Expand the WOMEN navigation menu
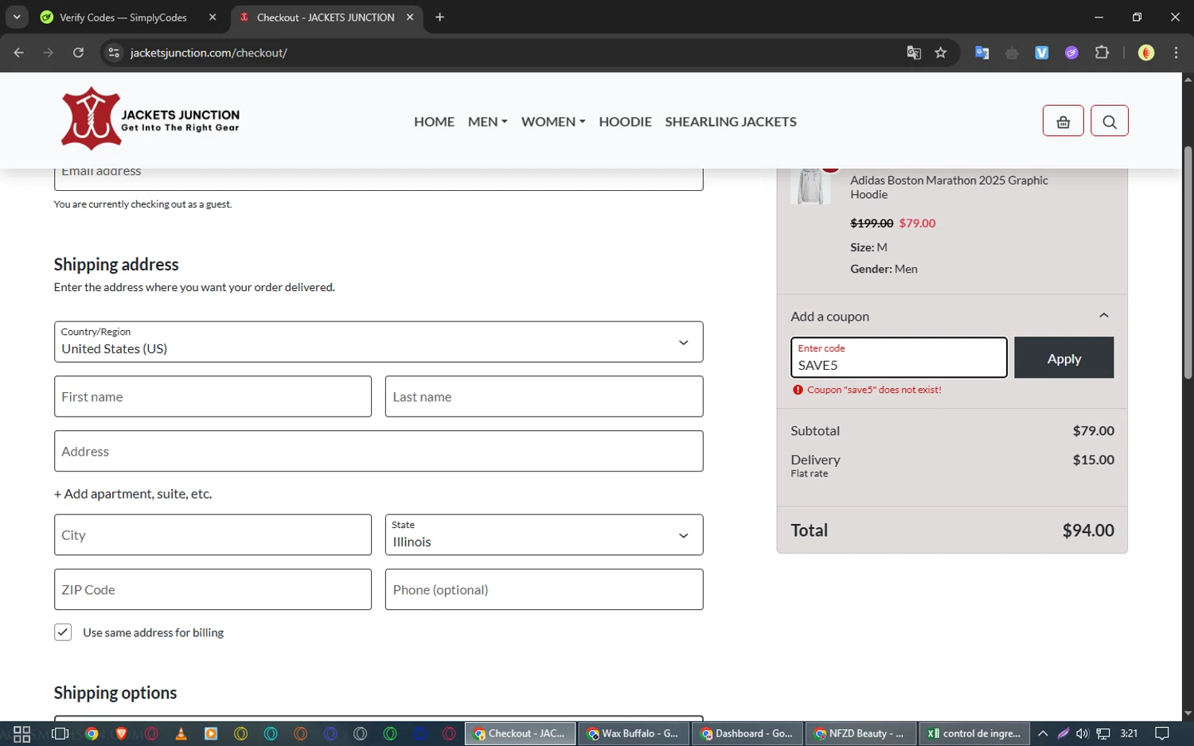 point(553,122)
